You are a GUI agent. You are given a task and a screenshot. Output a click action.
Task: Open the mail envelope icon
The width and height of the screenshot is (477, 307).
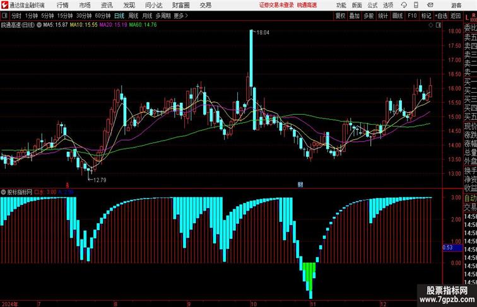430,5
